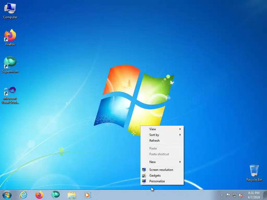Screen dimensions: 267x200
Task: Open the Windows Start orb
Action: click(x=7, y=195)
